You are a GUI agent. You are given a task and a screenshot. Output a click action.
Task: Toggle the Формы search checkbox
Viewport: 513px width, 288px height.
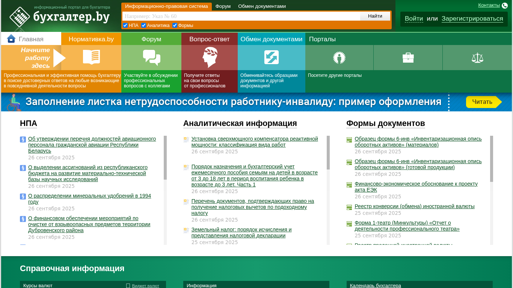point(175,25)
